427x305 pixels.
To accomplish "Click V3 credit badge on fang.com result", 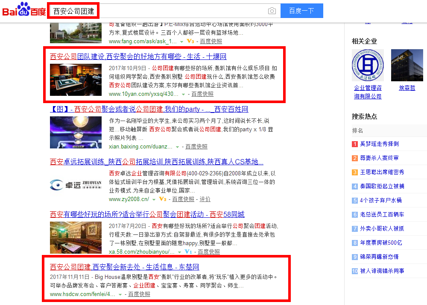I will pyautogui.click(x=190, y=41).
